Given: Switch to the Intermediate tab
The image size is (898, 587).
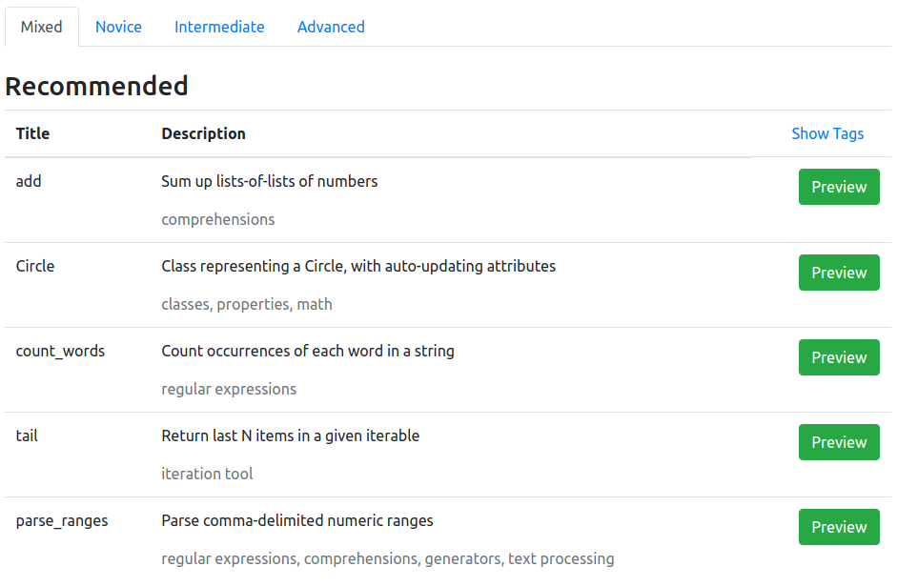Looking at the screenshot, I should point(219,27).
